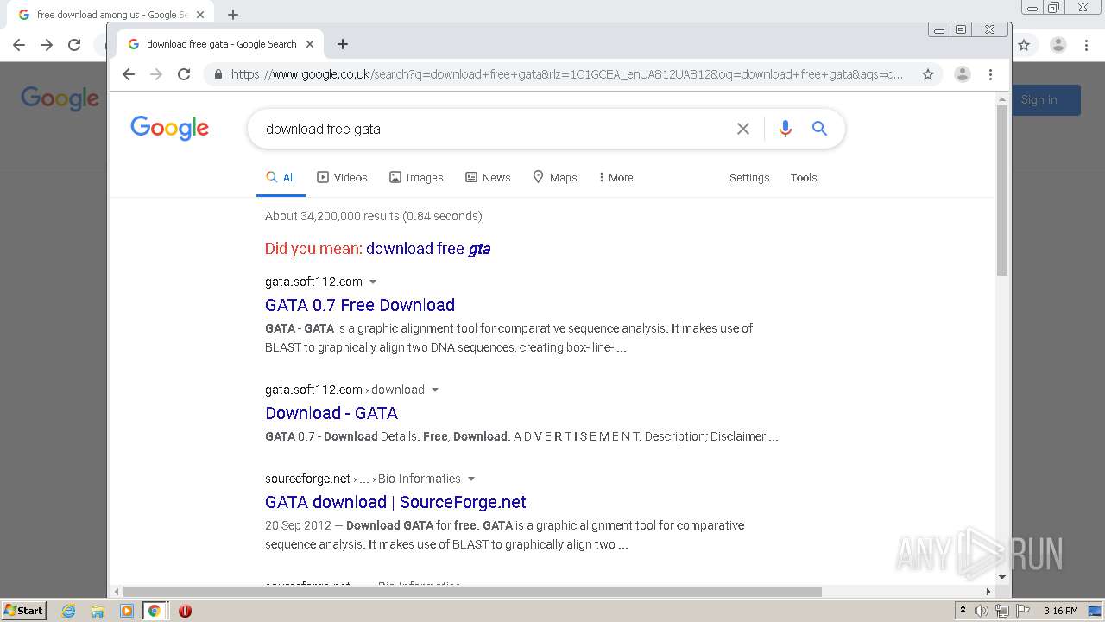Click the bookmark star in background window
Image resolution: width=1105 pixels, height=622 pixels.
[x=1024, y=45]
